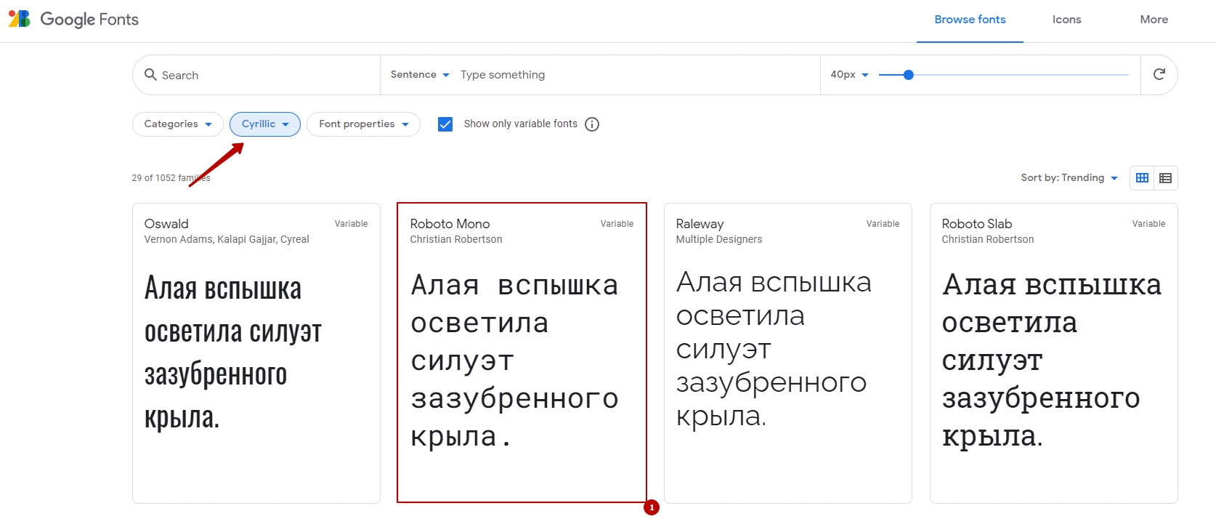Open the More tab
1216x519 pixels.
1154,20
